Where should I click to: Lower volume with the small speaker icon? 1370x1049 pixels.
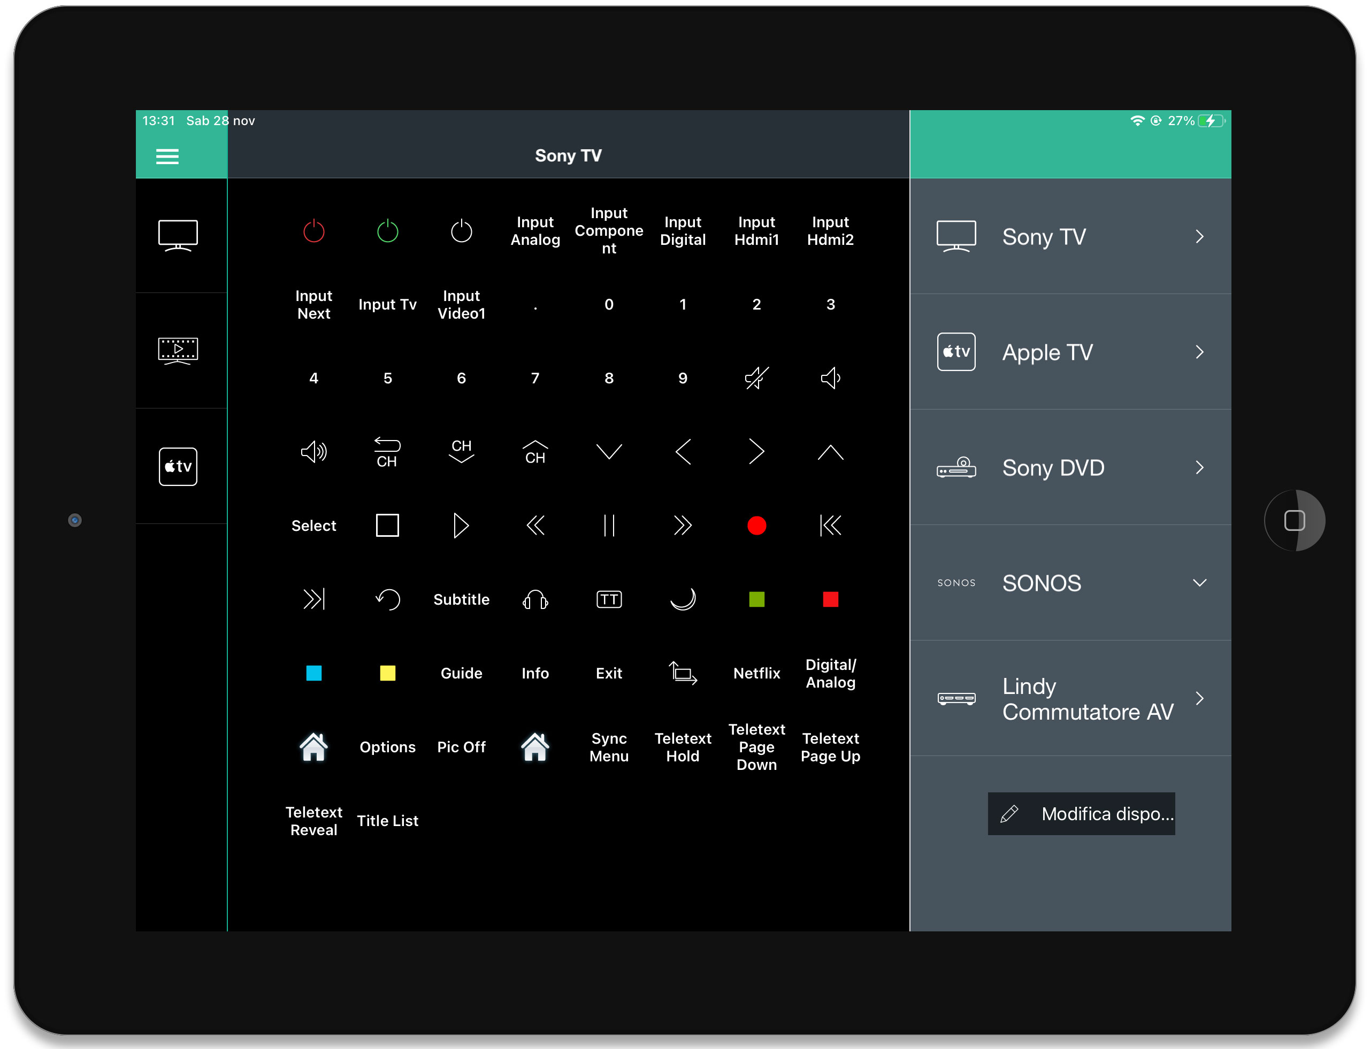(x=830, y=379)
